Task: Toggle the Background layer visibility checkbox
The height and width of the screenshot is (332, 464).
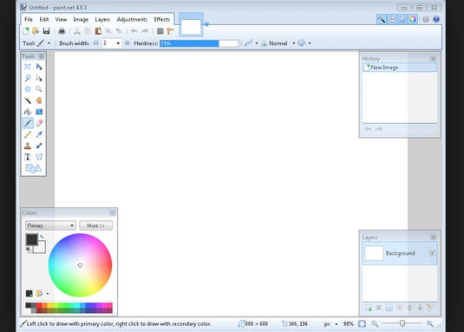Action: click(x=432, y=253)
